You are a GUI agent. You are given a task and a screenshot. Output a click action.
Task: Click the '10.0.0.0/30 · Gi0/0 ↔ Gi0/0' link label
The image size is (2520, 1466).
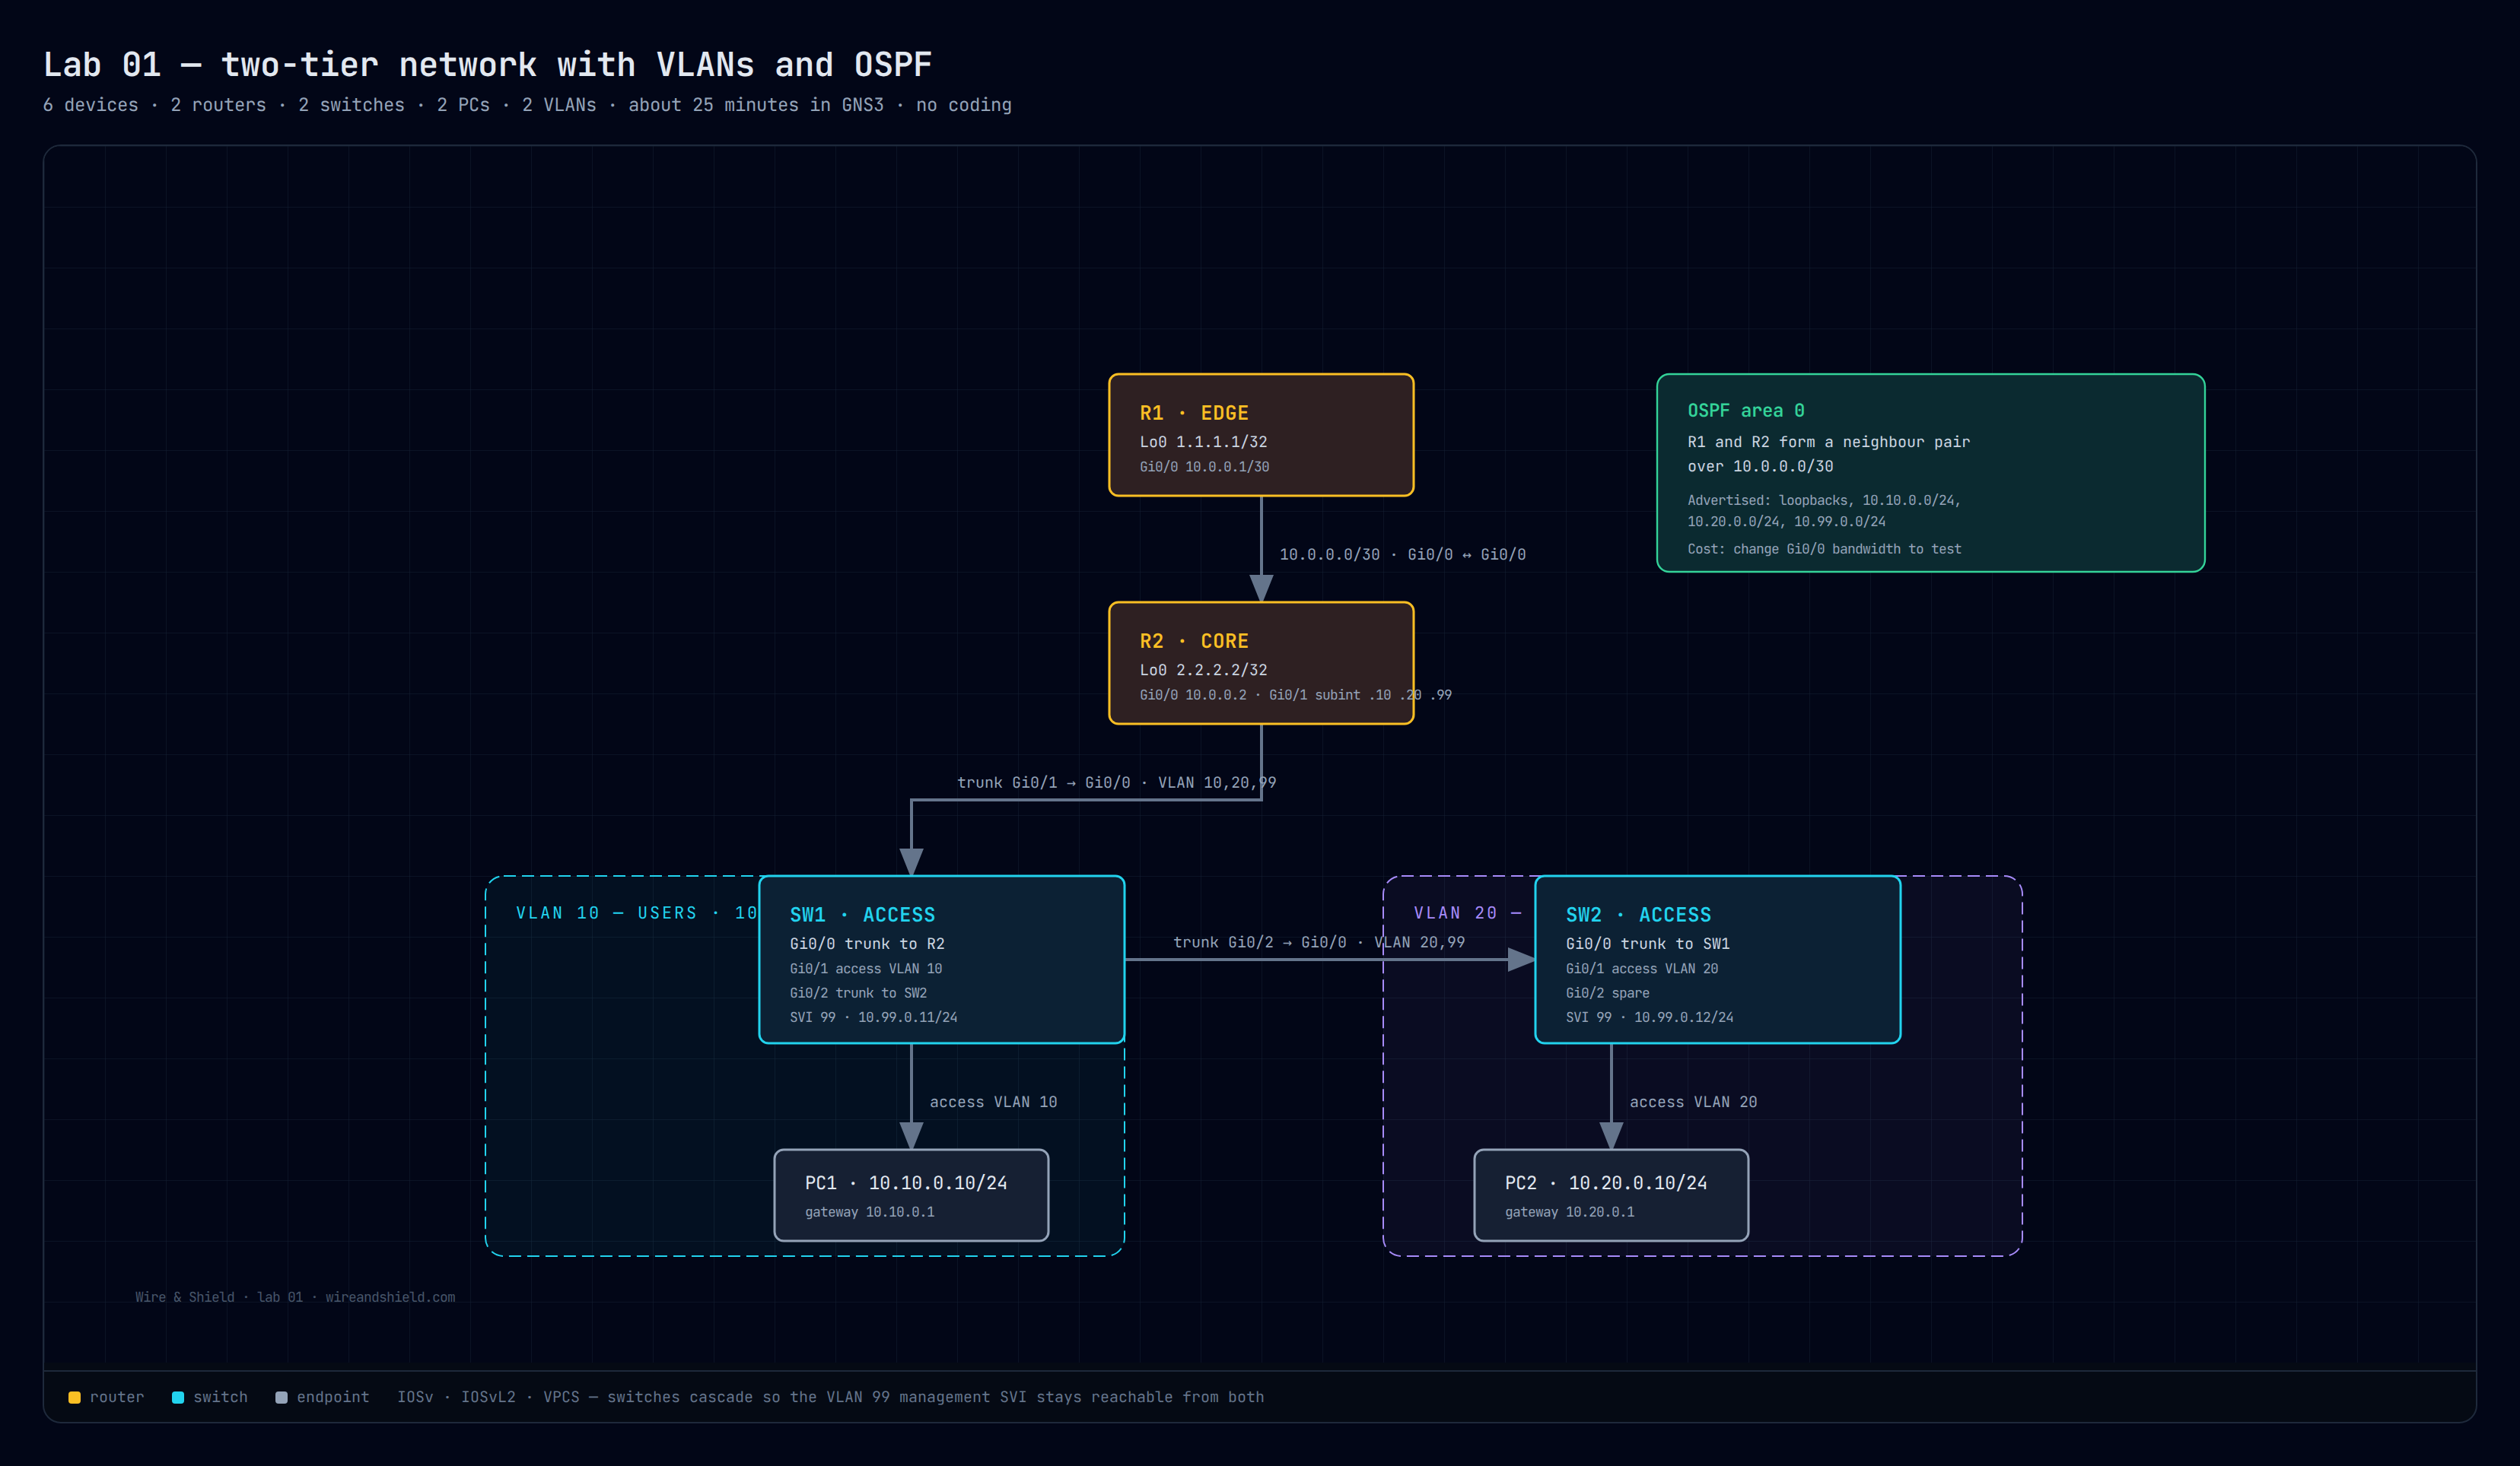click(x=1402, y=554)
